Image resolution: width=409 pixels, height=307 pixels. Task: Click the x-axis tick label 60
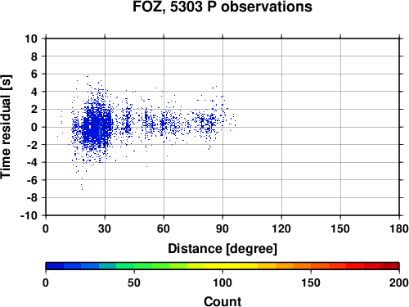164,228
